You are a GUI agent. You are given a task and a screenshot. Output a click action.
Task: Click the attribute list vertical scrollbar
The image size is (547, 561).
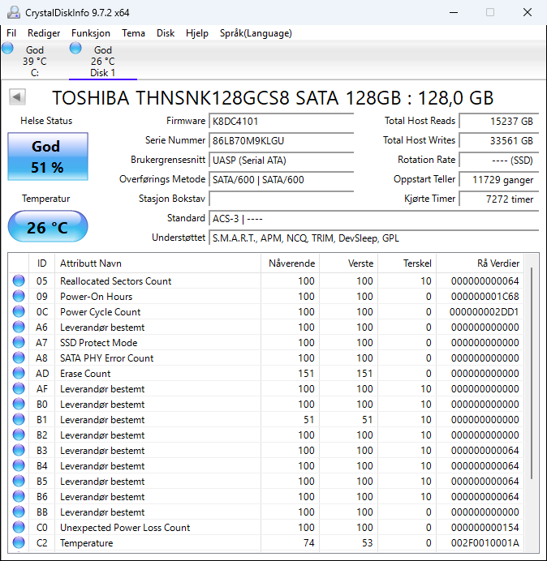532,372
